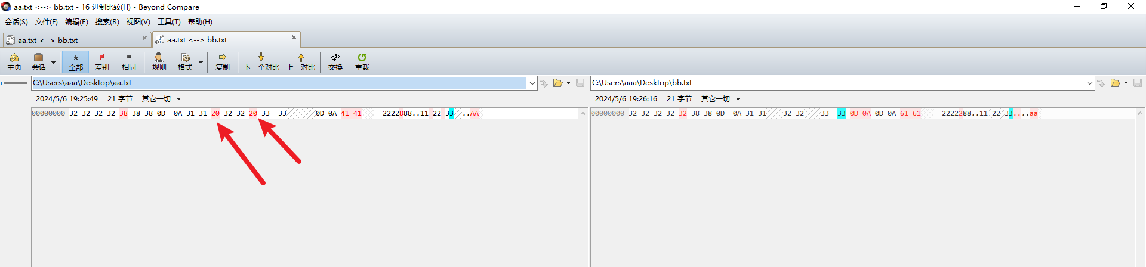The width and height of the screenshot is (1146, 267).
Task: Open the 视图(V) menu
Action: point(138,22)
